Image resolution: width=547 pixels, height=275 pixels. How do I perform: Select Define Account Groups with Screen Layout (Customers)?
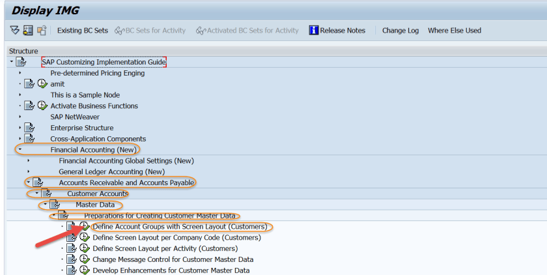coord(180,227)
